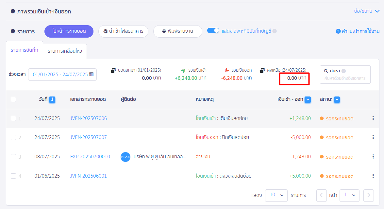The height and width of the screenshot is (209, 384).
Task: Switch to รายการบันทึก tab
Action: (x=25, y=50)
